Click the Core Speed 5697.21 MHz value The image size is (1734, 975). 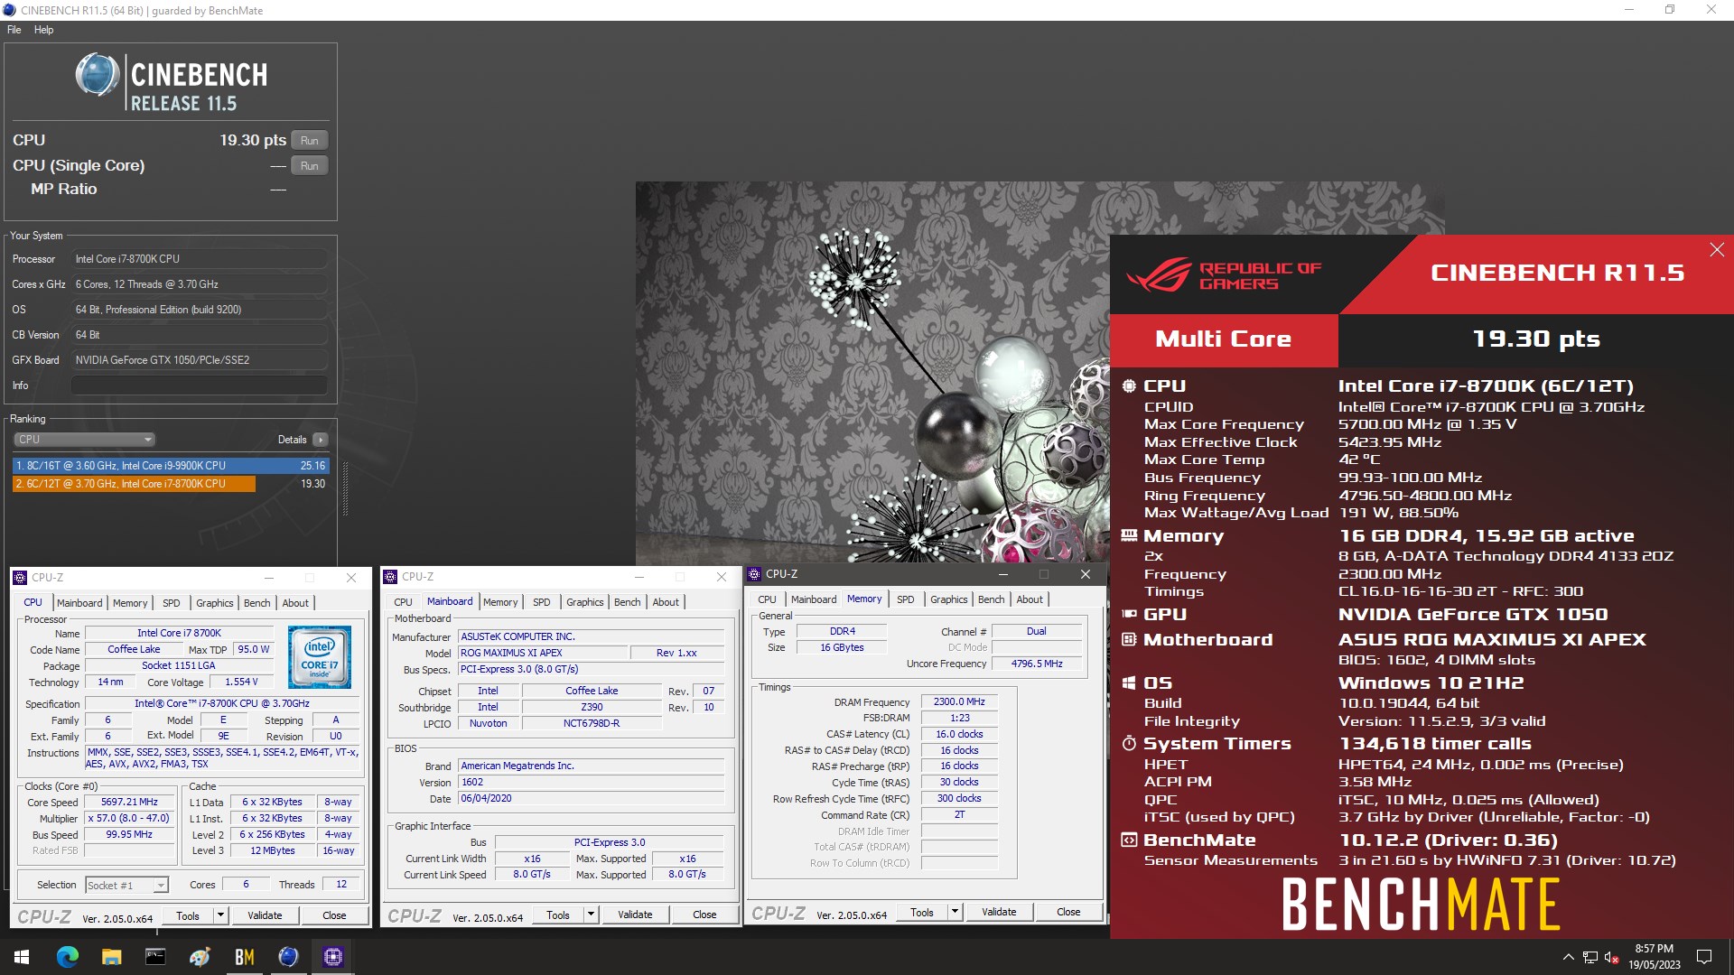pyautogui.click(x=129, y=803)
